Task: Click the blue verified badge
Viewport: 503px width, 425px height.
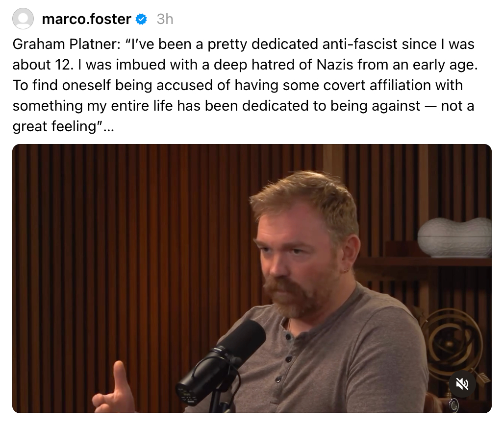Action: 141,19
